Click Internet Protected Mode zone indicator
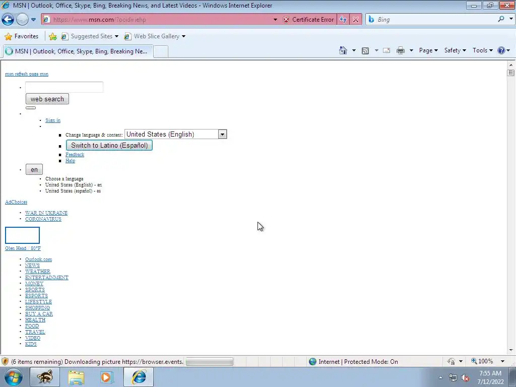This screenshot has height=387, width=516. point(353,362)
